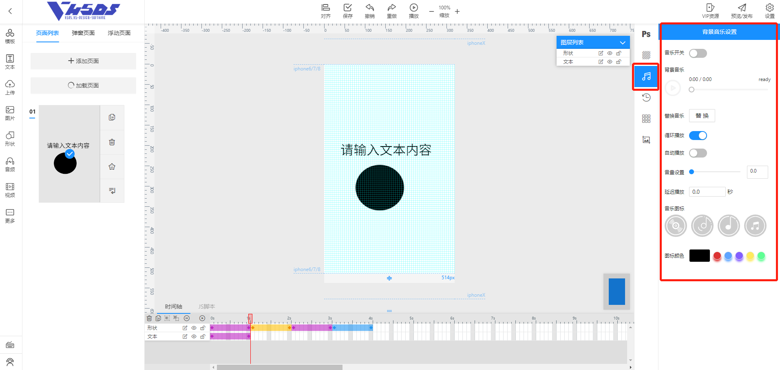Select the 形状 shape tool in sidebar

(x=10, y=139)
